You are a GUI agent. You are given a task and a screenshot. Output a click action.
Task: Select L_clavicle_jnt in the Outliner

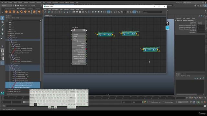click(23, 40)
